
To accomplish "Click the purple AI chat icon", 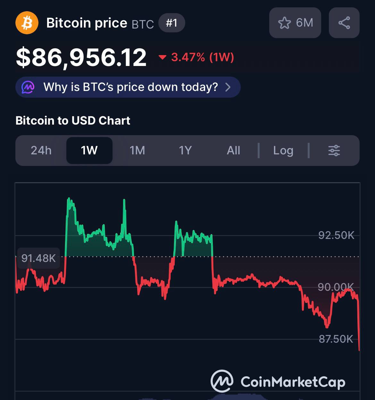I will (x=28, y=87).
